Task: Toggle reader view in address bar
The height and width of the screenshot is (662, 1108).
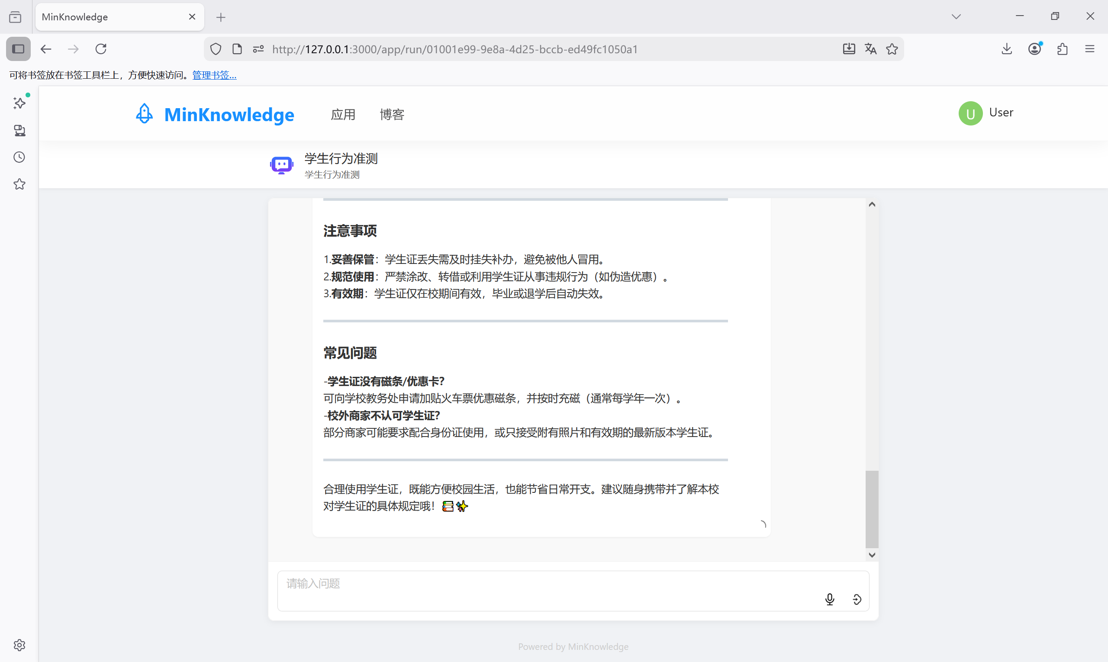Action: click(x=236, y=49)
